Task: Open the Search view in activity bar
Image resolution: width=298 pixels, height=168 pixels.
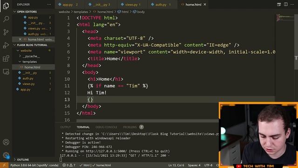Action: tap(6, 19)
